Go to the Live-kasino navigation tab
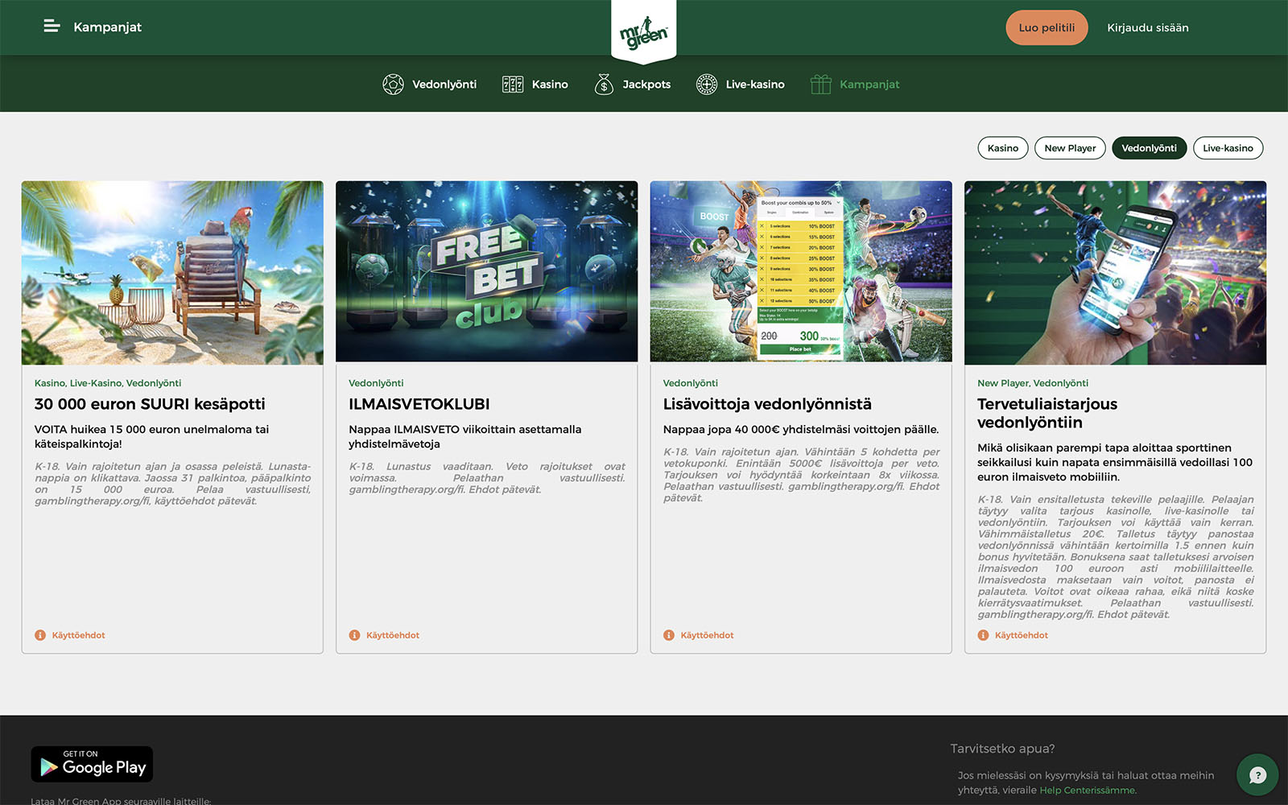 pos(755,85)
